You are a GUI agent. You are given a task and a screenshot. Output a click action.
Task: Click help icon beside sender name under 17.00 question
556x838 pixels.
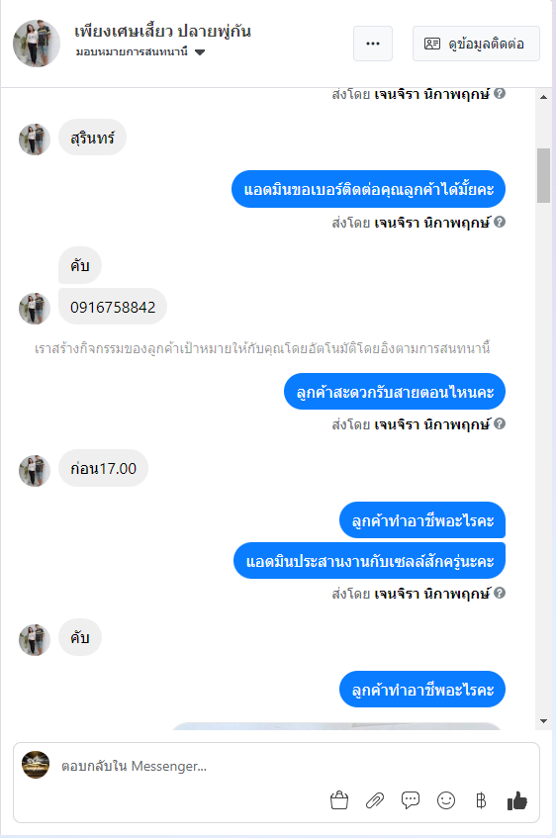(x=500, y=423)
